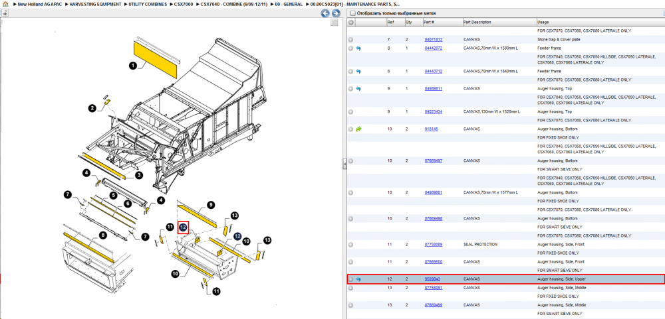Toggle the round marker for part 84071813
665x319 pixels.
[x=350, y=40]
